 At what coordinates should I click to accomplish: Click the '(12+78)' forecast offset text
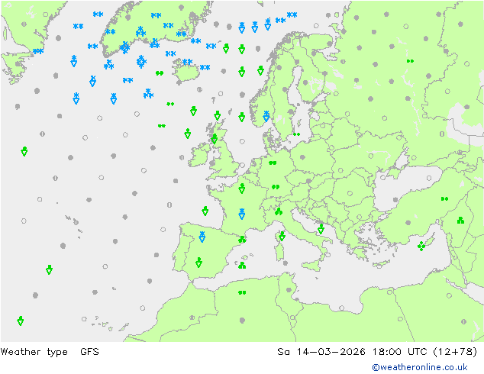tap(455, 351)
